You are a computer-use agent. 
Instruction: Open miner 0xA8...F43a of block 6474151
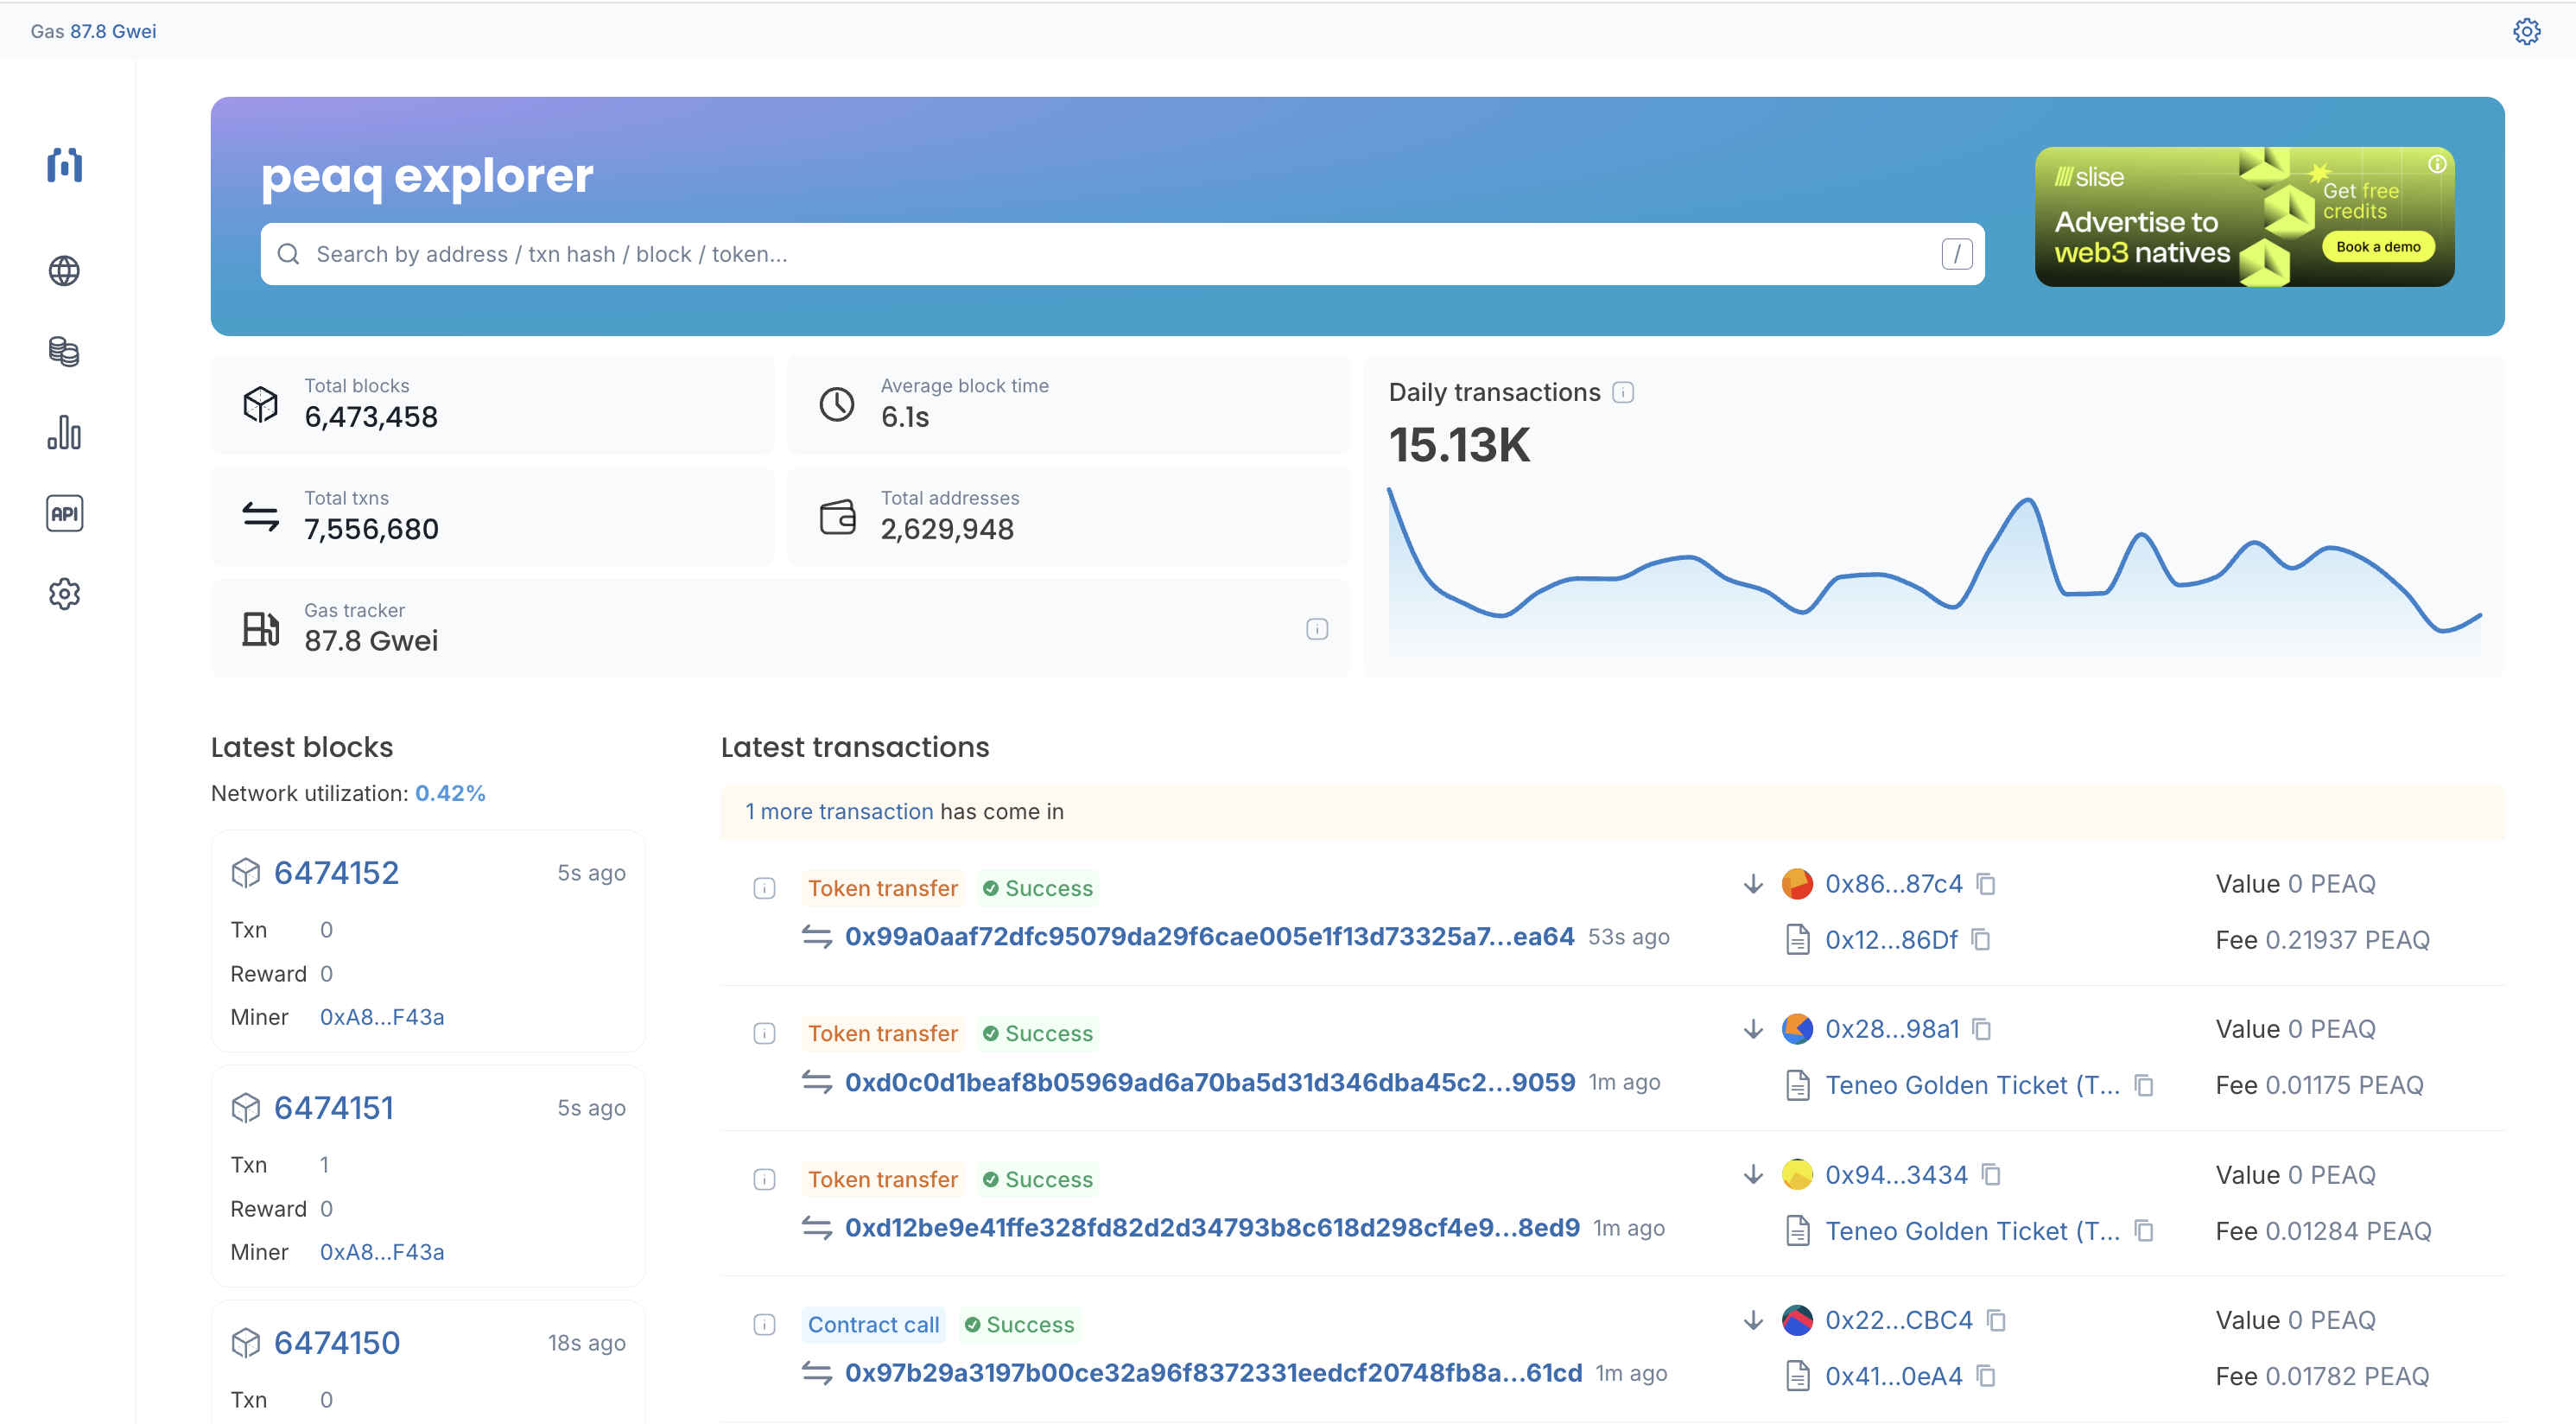pyautogui.click(x=382, y=1252)
